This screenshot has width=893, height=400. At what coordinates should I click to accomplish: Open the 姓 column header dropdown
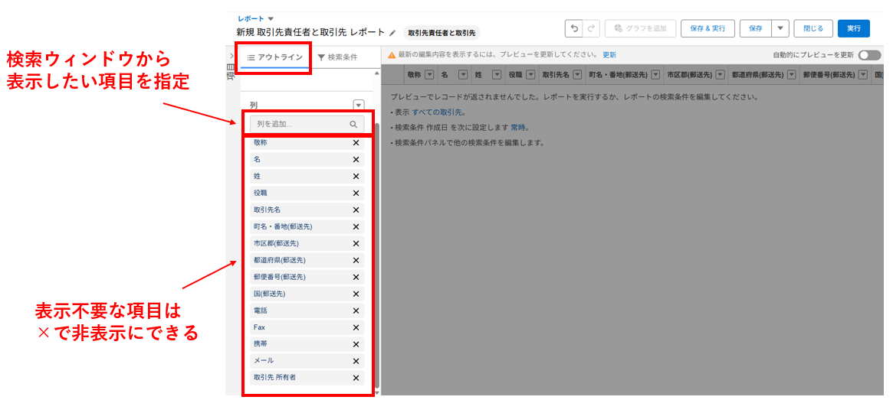click(497, 74)
